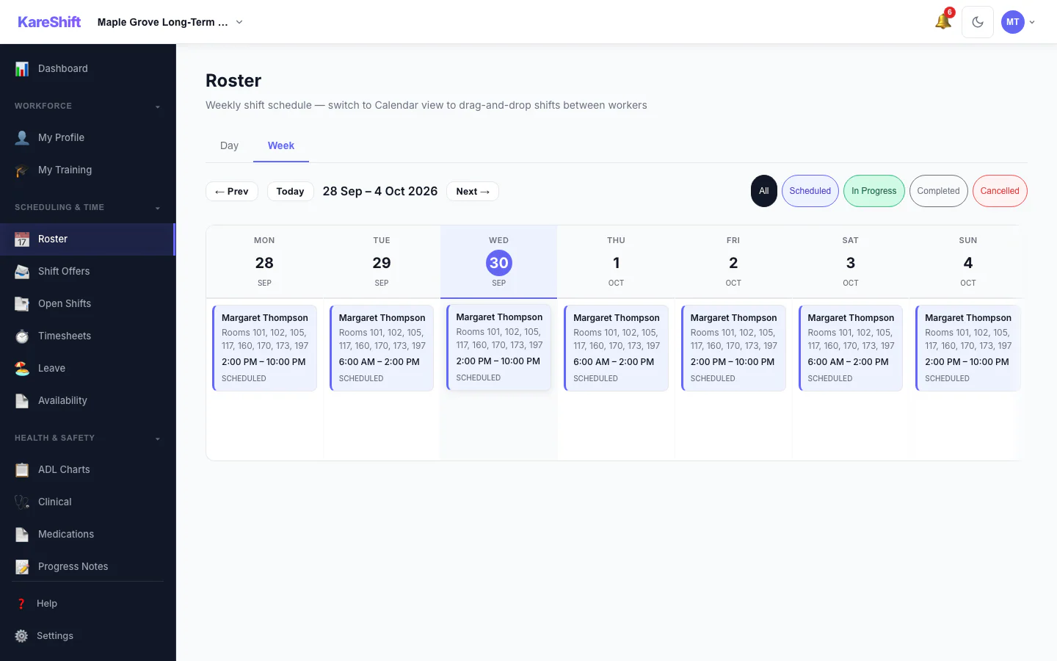Filter shifts by Completed status

click(939, 191)
